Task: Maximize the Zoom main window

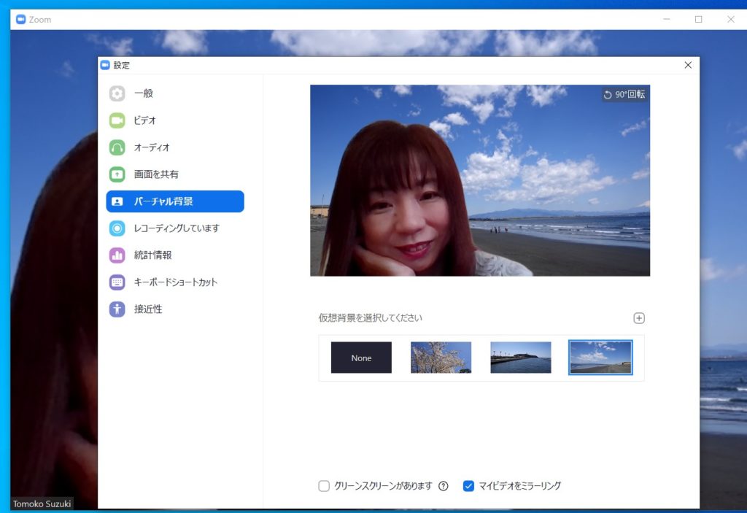Action: [698, 19]
